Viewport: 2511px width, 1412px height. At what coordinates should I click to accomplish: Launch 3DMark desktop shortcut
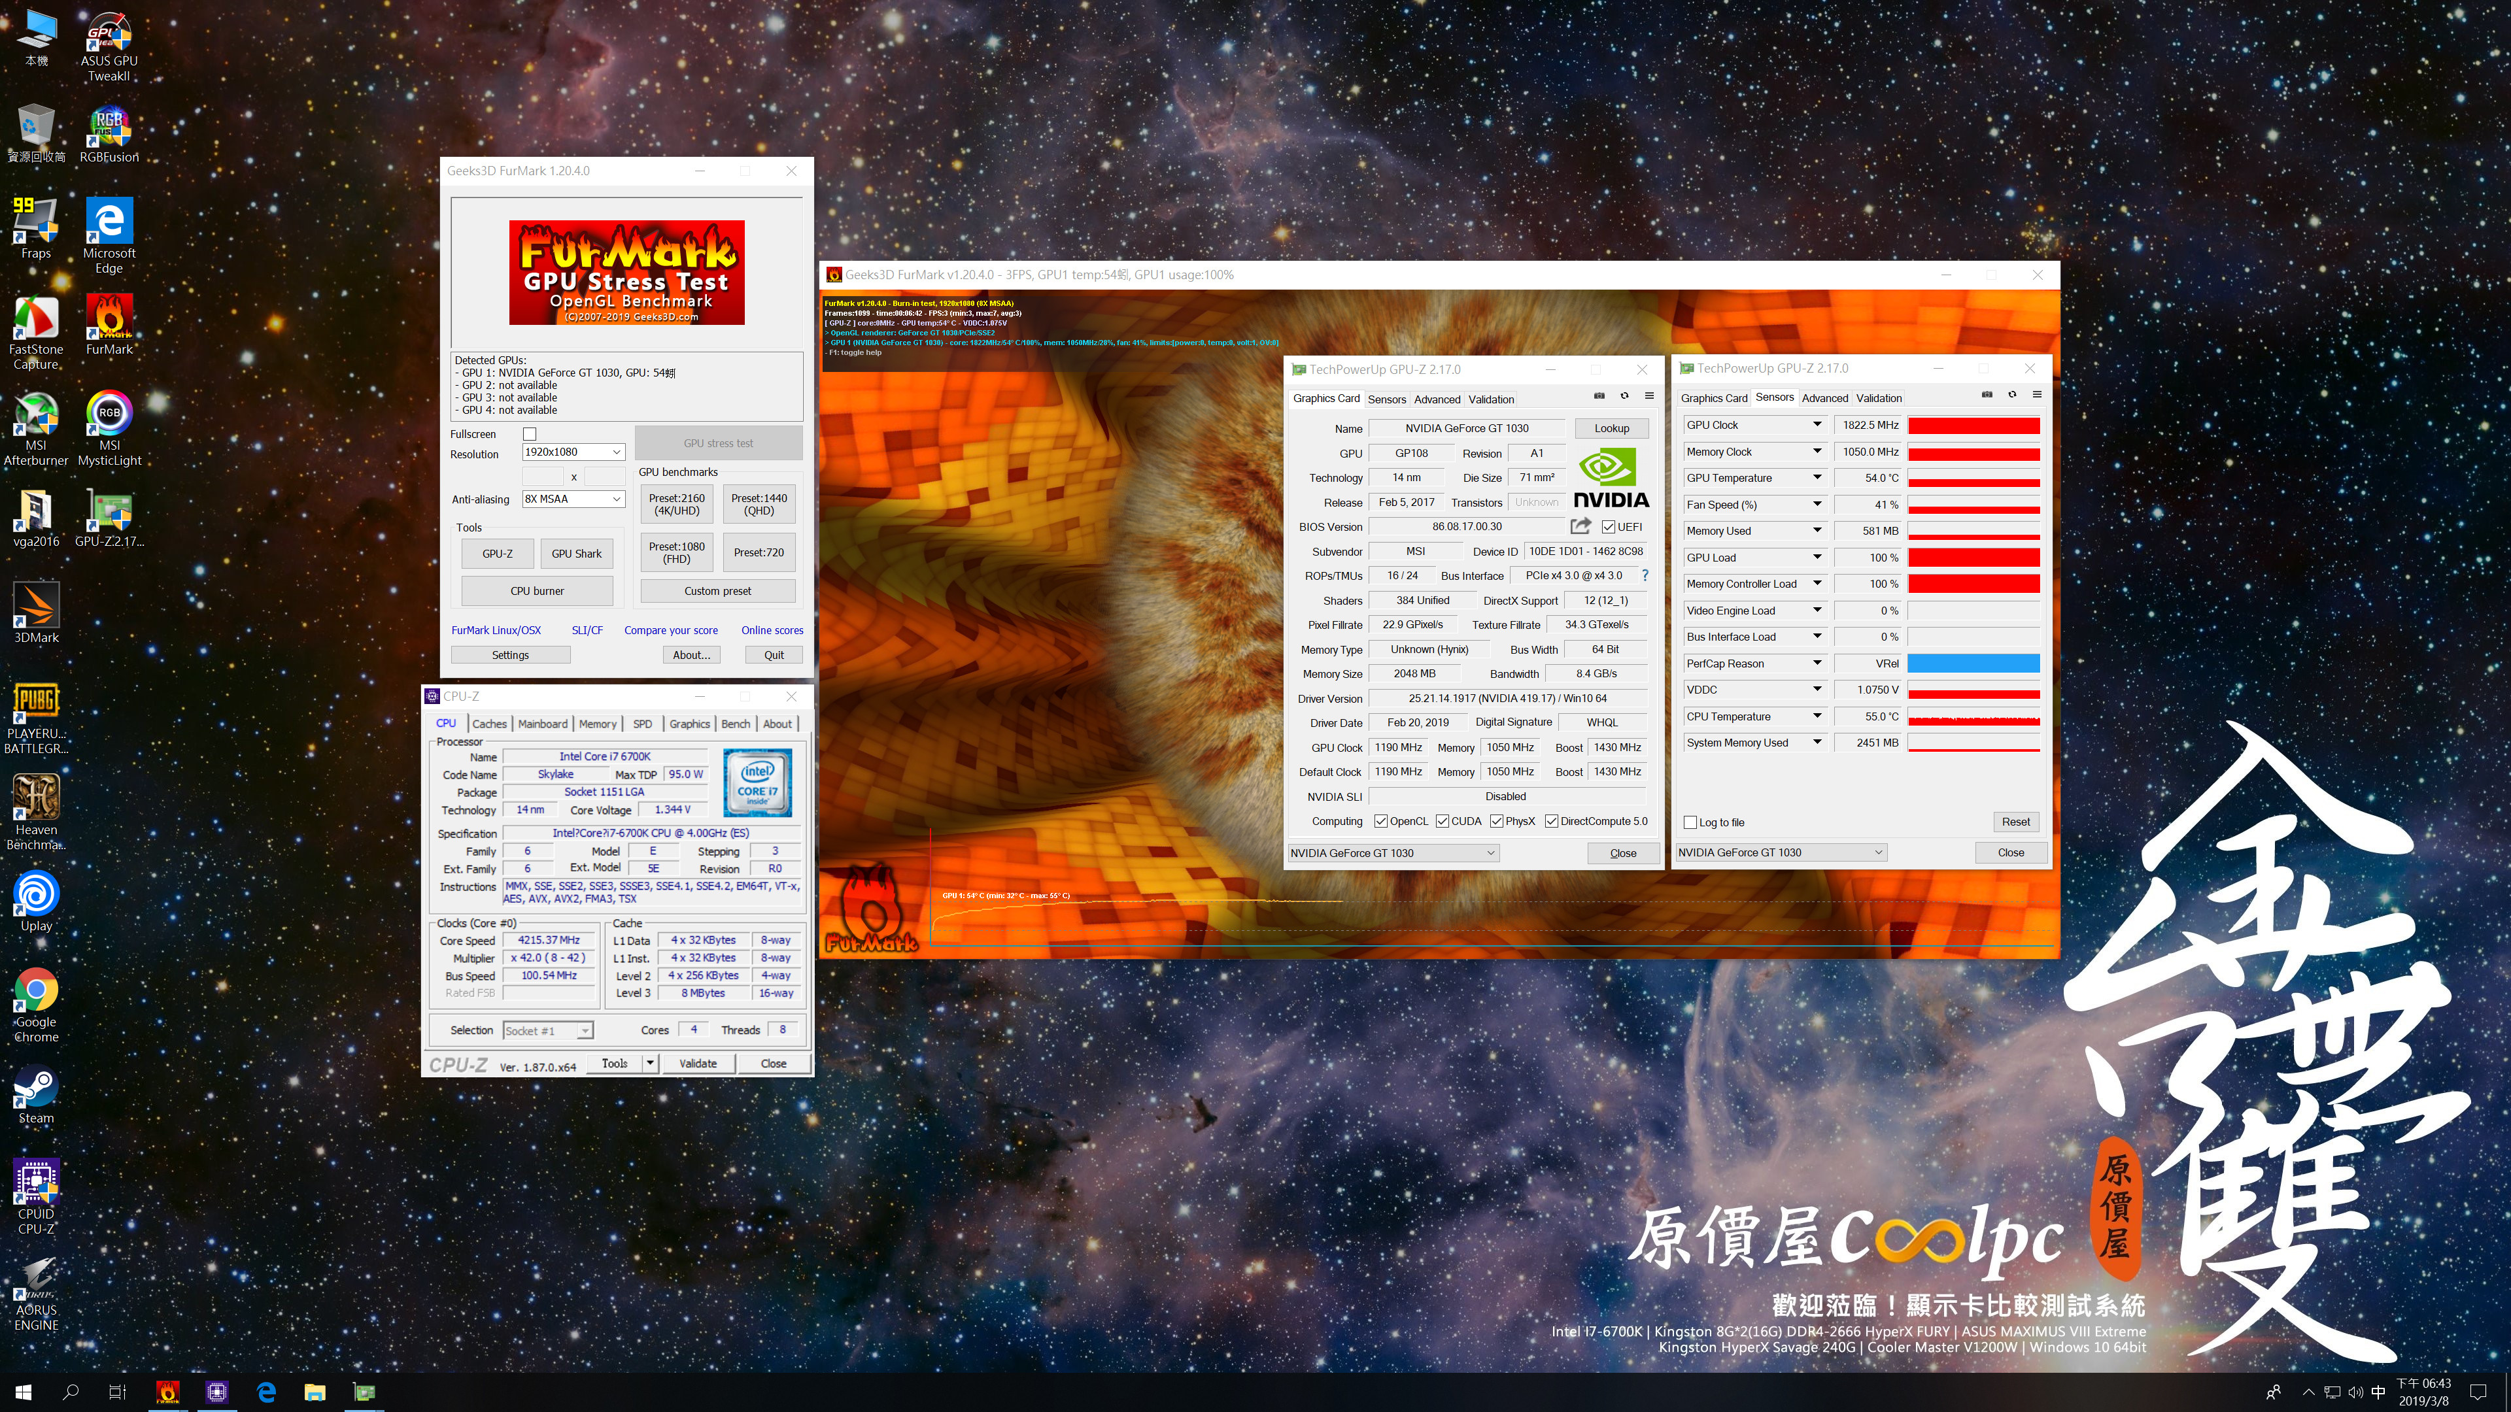(x=36, y=613)
